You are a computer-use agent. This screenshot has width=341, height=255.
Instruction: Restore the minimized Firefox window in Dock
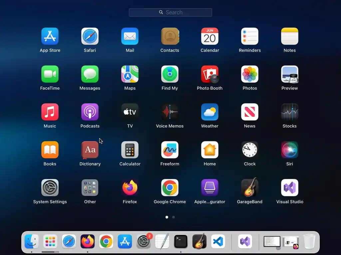pos(291,242)
